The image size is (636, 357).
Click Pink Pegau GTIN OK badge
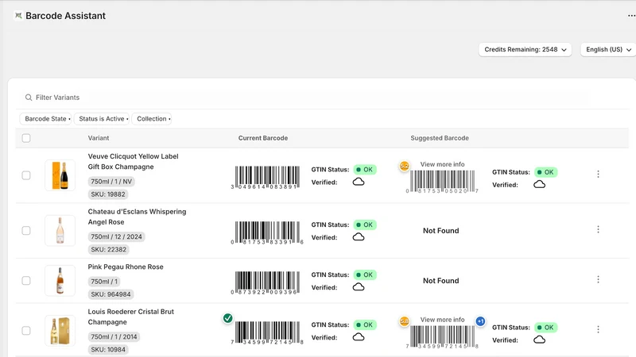click(x=365, y=274)
